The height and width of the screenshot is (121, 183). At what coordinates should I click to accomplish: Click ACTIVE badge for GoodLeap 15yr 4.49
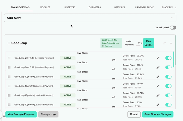[x=68, y=95]
